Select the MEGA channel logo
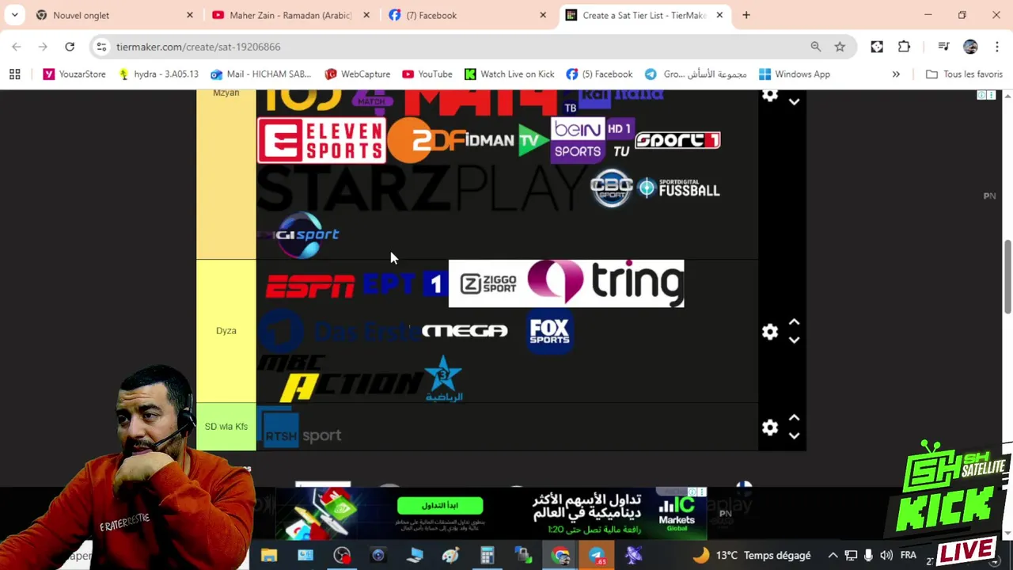 point(465,331)
